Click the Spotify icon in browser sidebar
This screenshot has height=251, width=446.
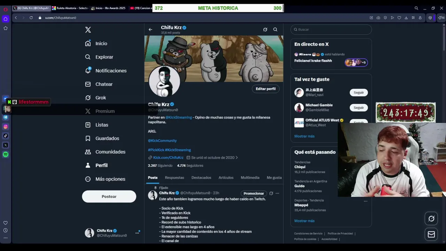point(6,154)
